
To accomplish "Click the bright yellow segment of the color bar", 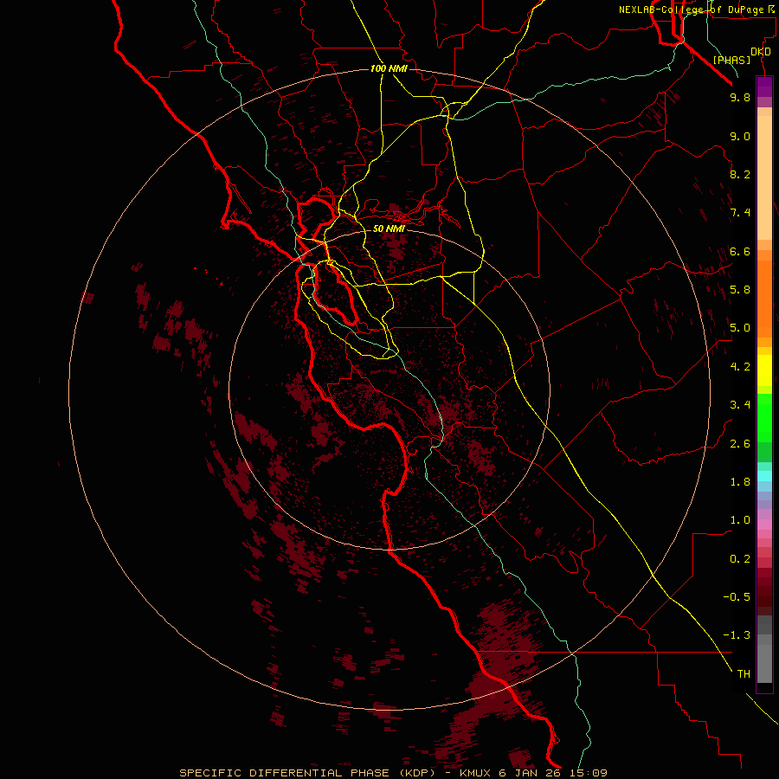I will (x=764, y=370).
